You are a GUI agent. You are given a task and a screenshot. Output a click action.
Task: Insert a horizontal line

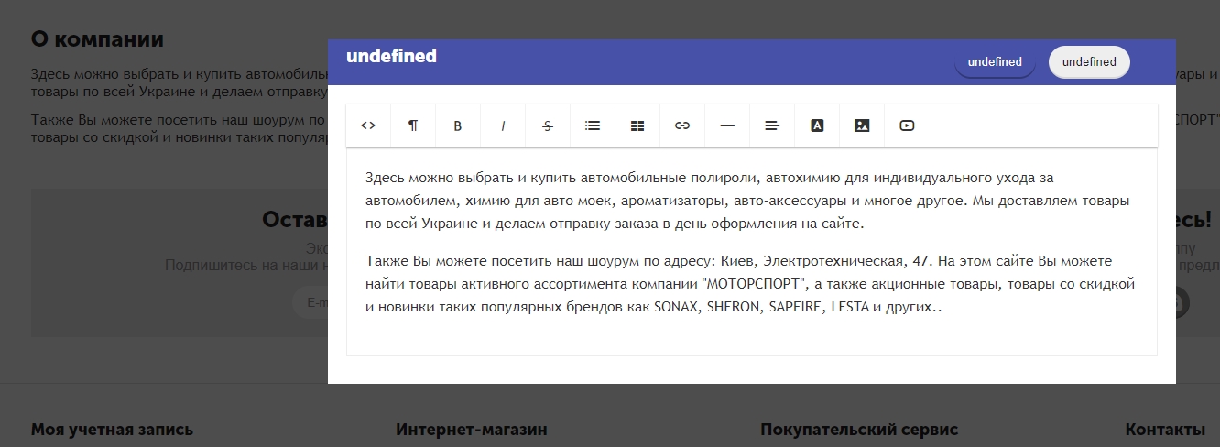[727, 125]
